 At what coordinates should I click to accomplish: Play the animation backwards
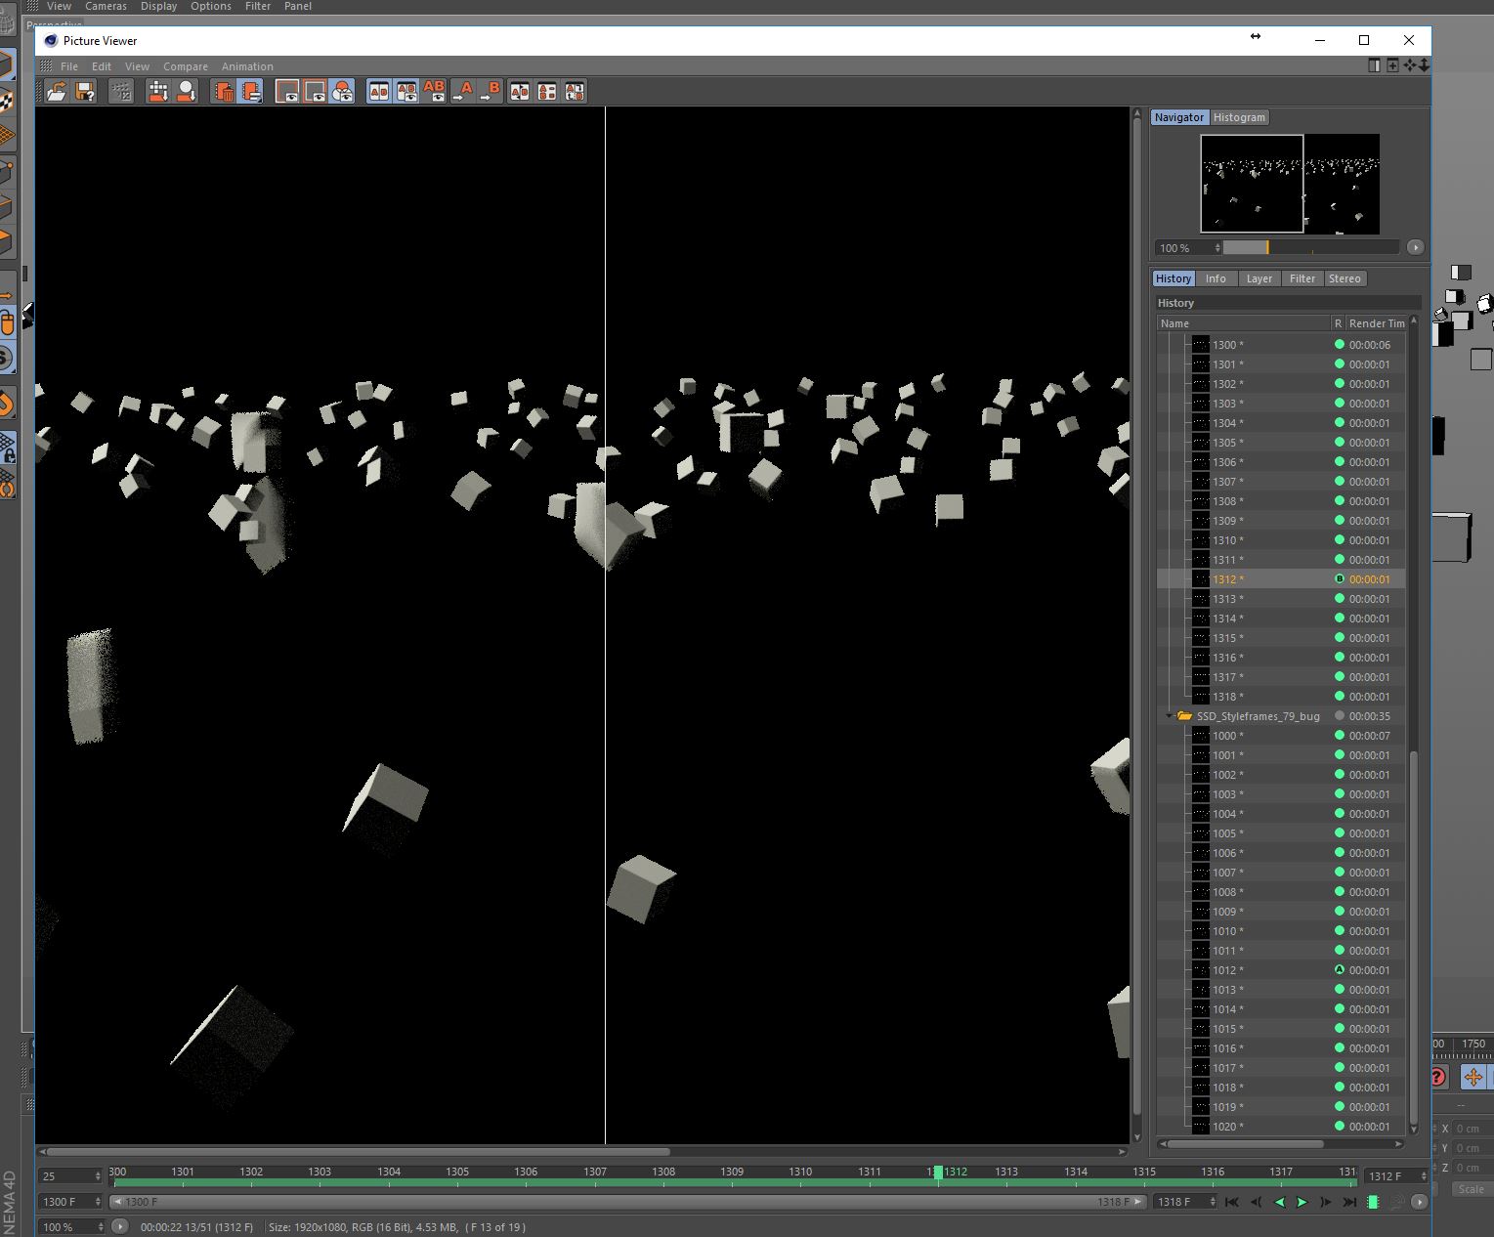1279,1202
